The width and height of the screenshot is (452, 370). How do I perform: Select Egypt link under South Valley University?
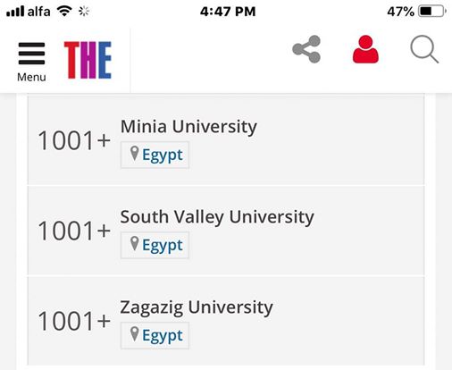coord(163,246)
